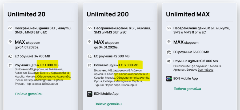Select the Unlimited 200 plan heading
Image resolution: width=240 pixels, height=110 pixels.
click(108, 14)
